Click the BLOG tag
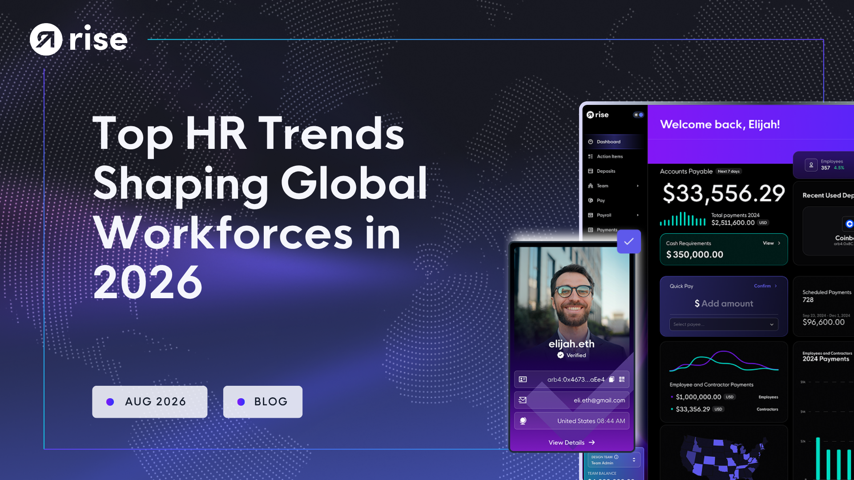Screen dimensions: 854x480 [x=263, y=402]
